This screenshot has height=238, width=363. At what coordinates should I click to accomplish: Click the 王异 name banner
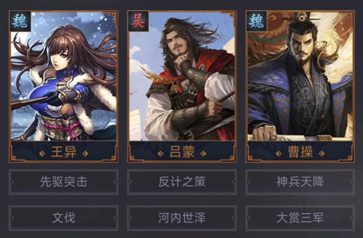click(x=63, y=152)
